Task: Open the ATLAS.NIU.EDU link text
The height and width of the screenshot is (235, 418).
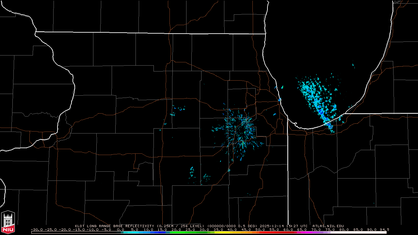Action: 328,226
